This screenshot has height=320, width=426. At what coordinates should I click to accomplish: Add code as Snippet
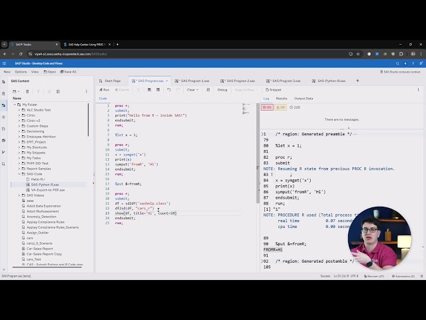(x=274, y=90)
